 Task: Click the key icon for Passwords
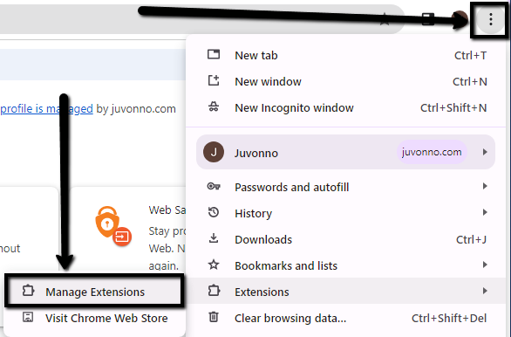pos(214,186)
